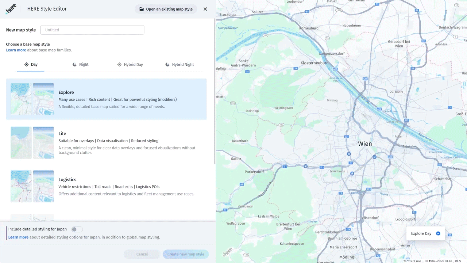This screenshot has height=263, width=467.
Task: Select the Lite base map thumbnail
Action: [x=32, y=142]
